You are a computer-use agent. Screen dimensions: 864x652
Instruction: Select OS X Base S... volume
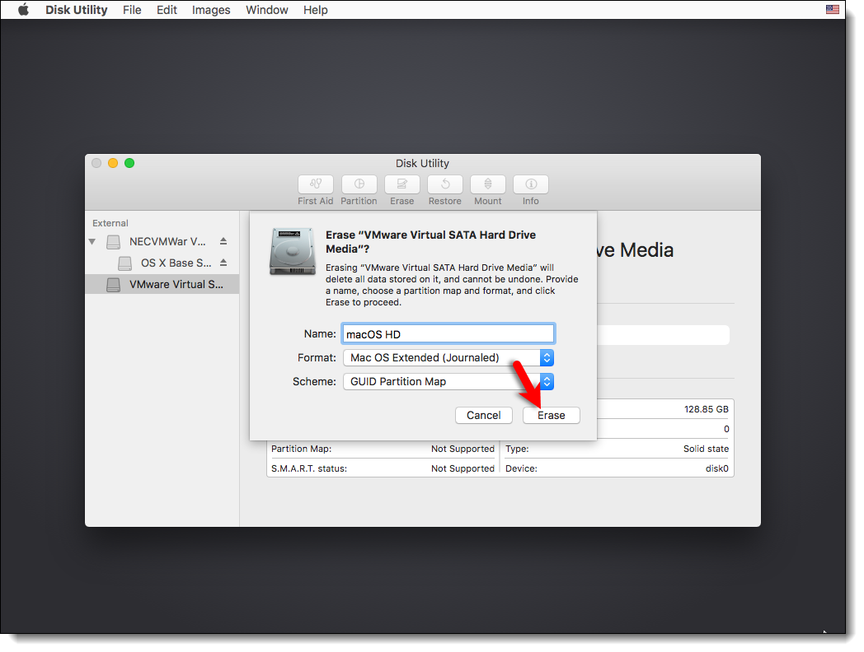162,263
